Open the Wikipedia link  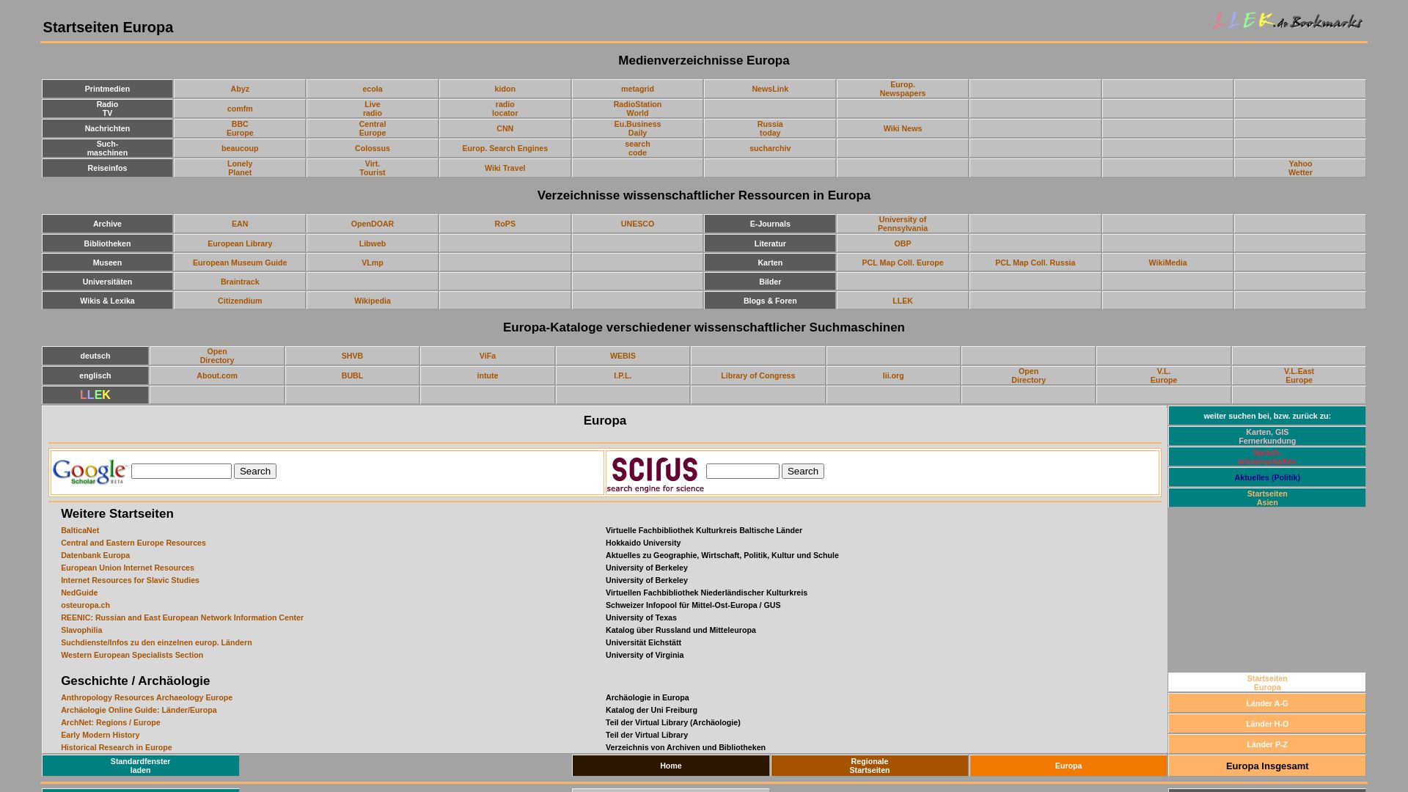(x=373, y=301)
